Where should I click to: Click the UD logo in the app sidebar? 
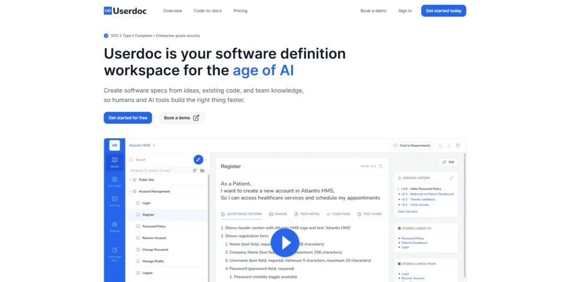coord(115,145)
